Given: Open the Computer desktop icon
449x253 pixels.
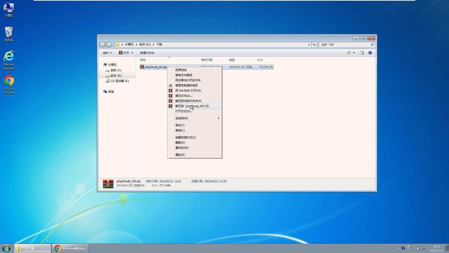Looking at the screenshot, I should point(8,10).
